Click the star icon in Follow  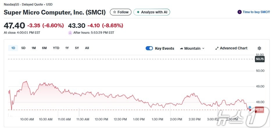[x=115, y=12]
